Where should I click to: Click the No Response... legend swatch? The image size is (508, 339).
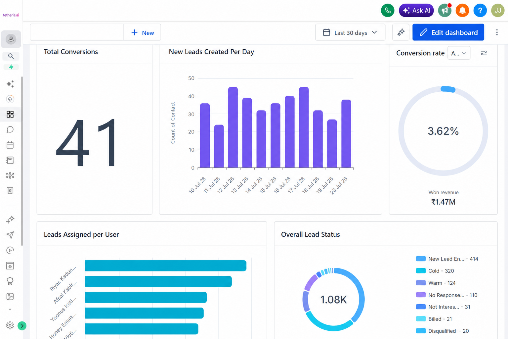421,295
